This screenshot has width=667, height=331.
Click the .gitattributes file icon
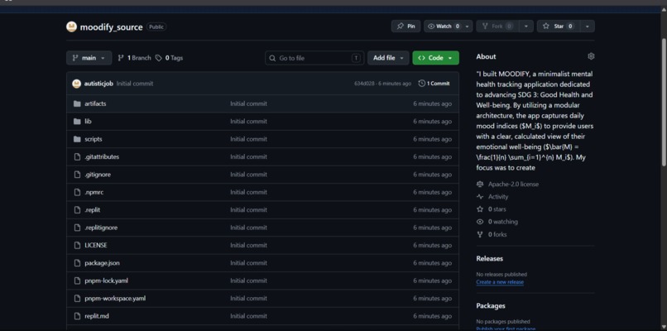[x=77, y=157]
